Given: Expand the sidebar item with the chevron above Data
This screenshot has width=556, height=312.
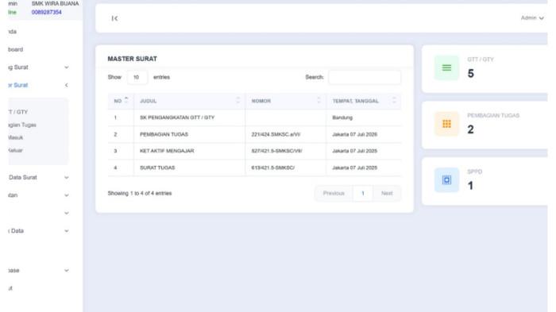Looking at the screenshot, I should click(x=66, y=213).
